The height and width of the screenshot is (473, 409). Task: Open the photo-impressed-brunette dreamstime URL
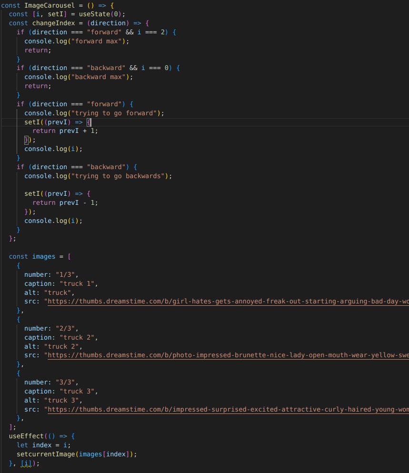229,355
